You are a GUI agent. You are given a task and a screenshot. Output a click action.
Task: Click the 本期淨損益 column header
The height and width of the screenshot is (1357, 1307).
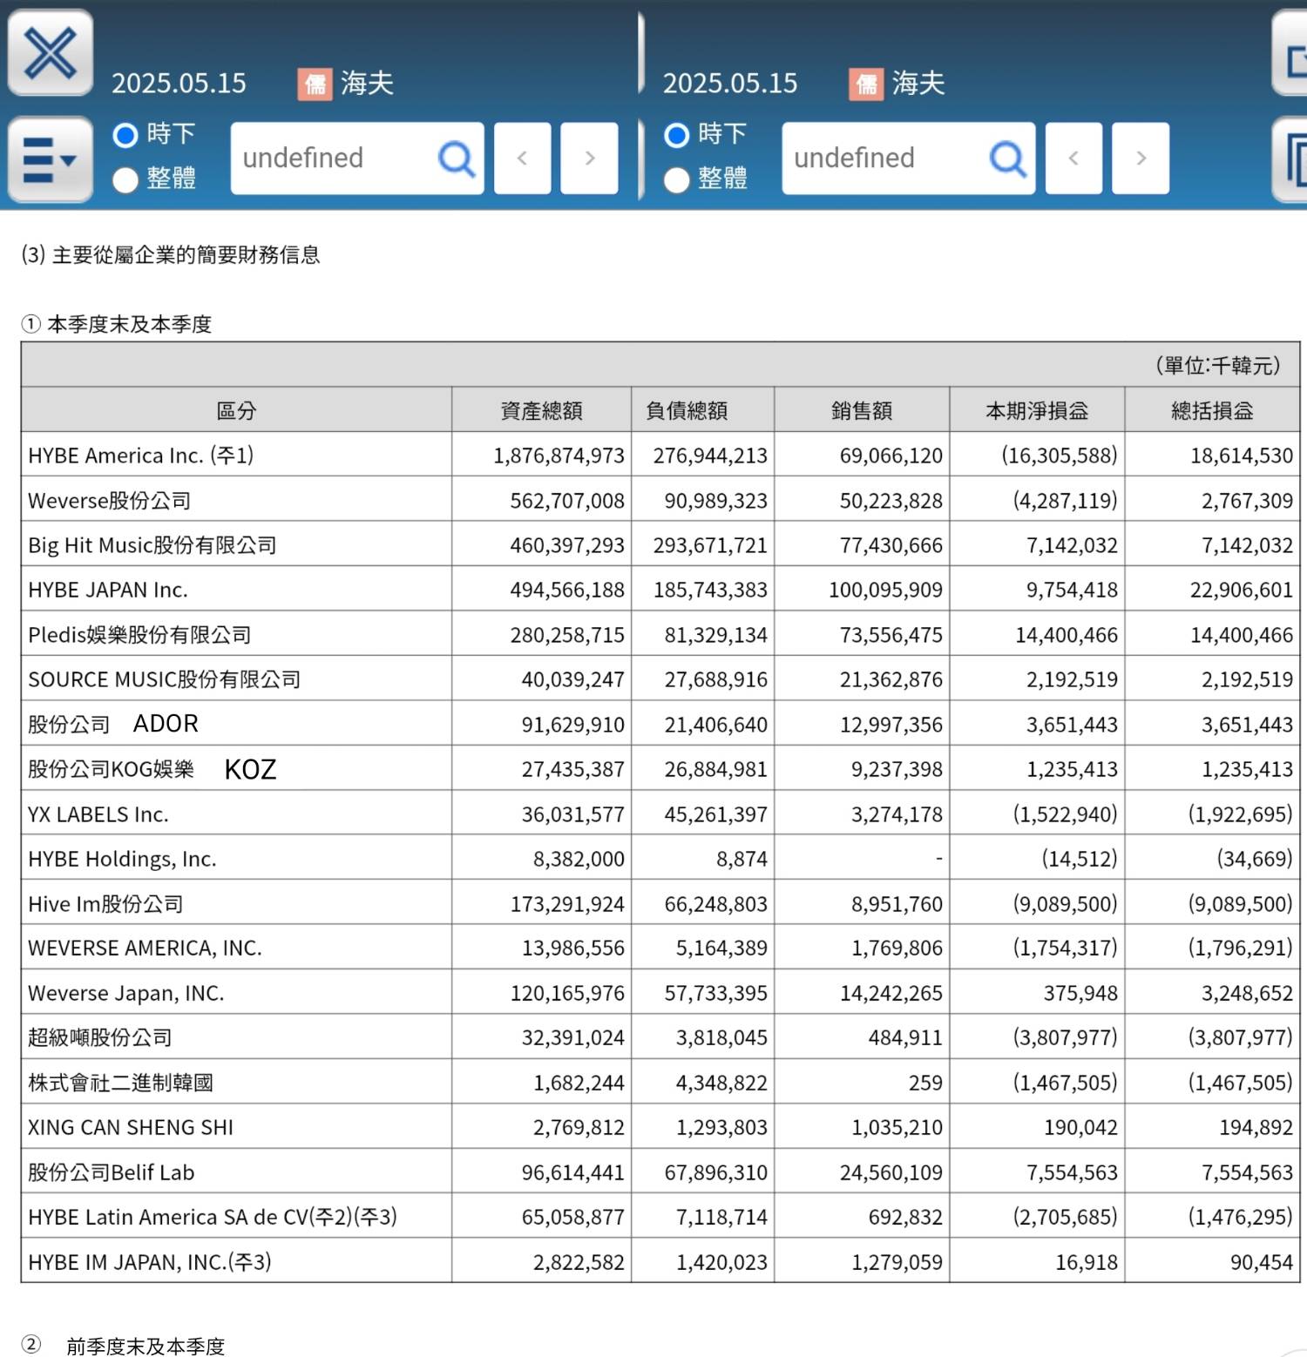click(1037, 410)
